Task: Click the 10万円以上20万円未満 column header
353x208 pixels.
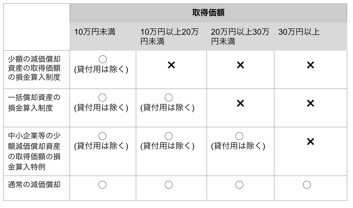Action: [x=170, y=36]
